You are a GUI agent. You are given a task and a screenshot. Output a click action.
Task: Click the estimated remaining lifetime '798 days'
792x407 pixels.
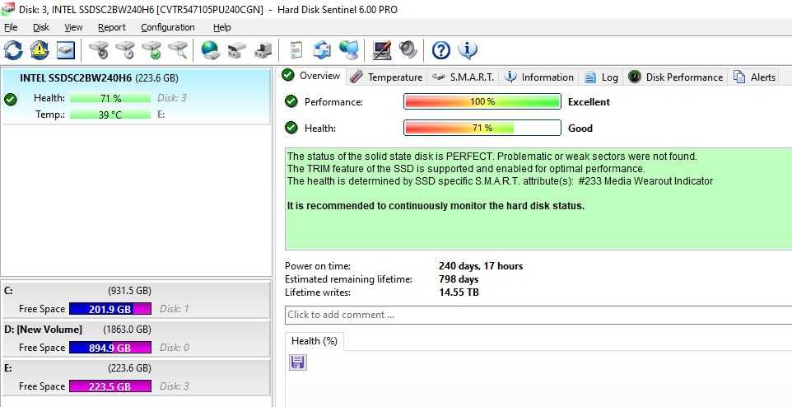coord(459,279)
